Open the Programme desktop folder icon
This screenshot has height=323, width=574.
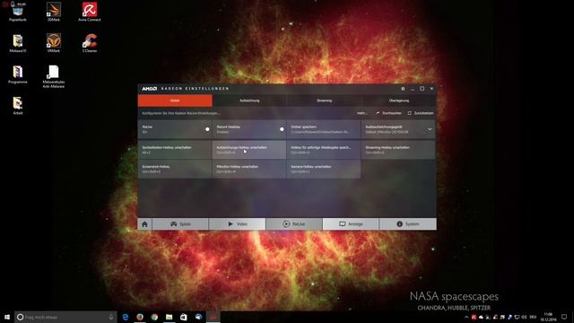(x=18, y=74)
